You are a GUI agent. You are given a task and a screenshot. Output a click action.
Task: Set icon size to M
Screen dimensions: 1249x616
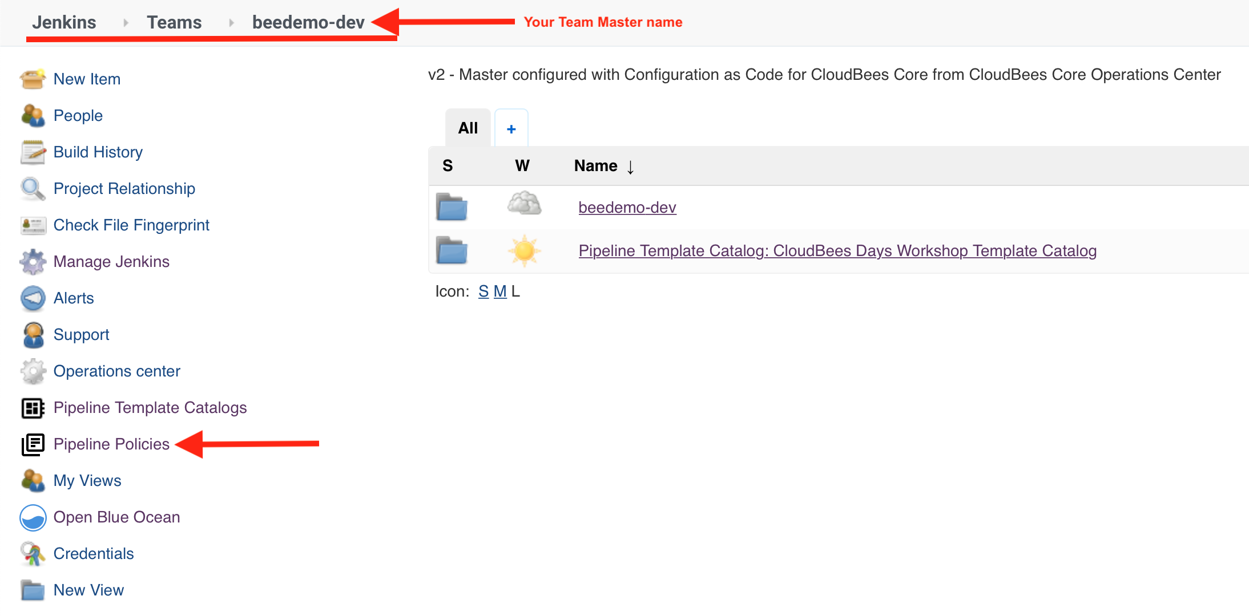pos(500,291)
